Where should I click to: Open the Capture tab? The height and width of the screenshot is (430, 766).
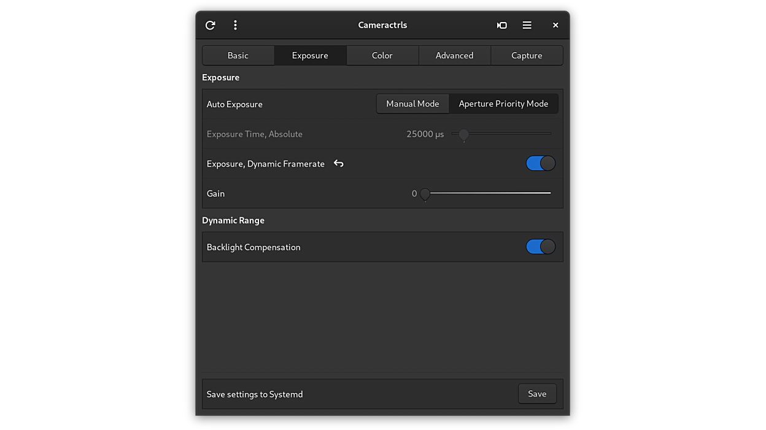point(527,55)
